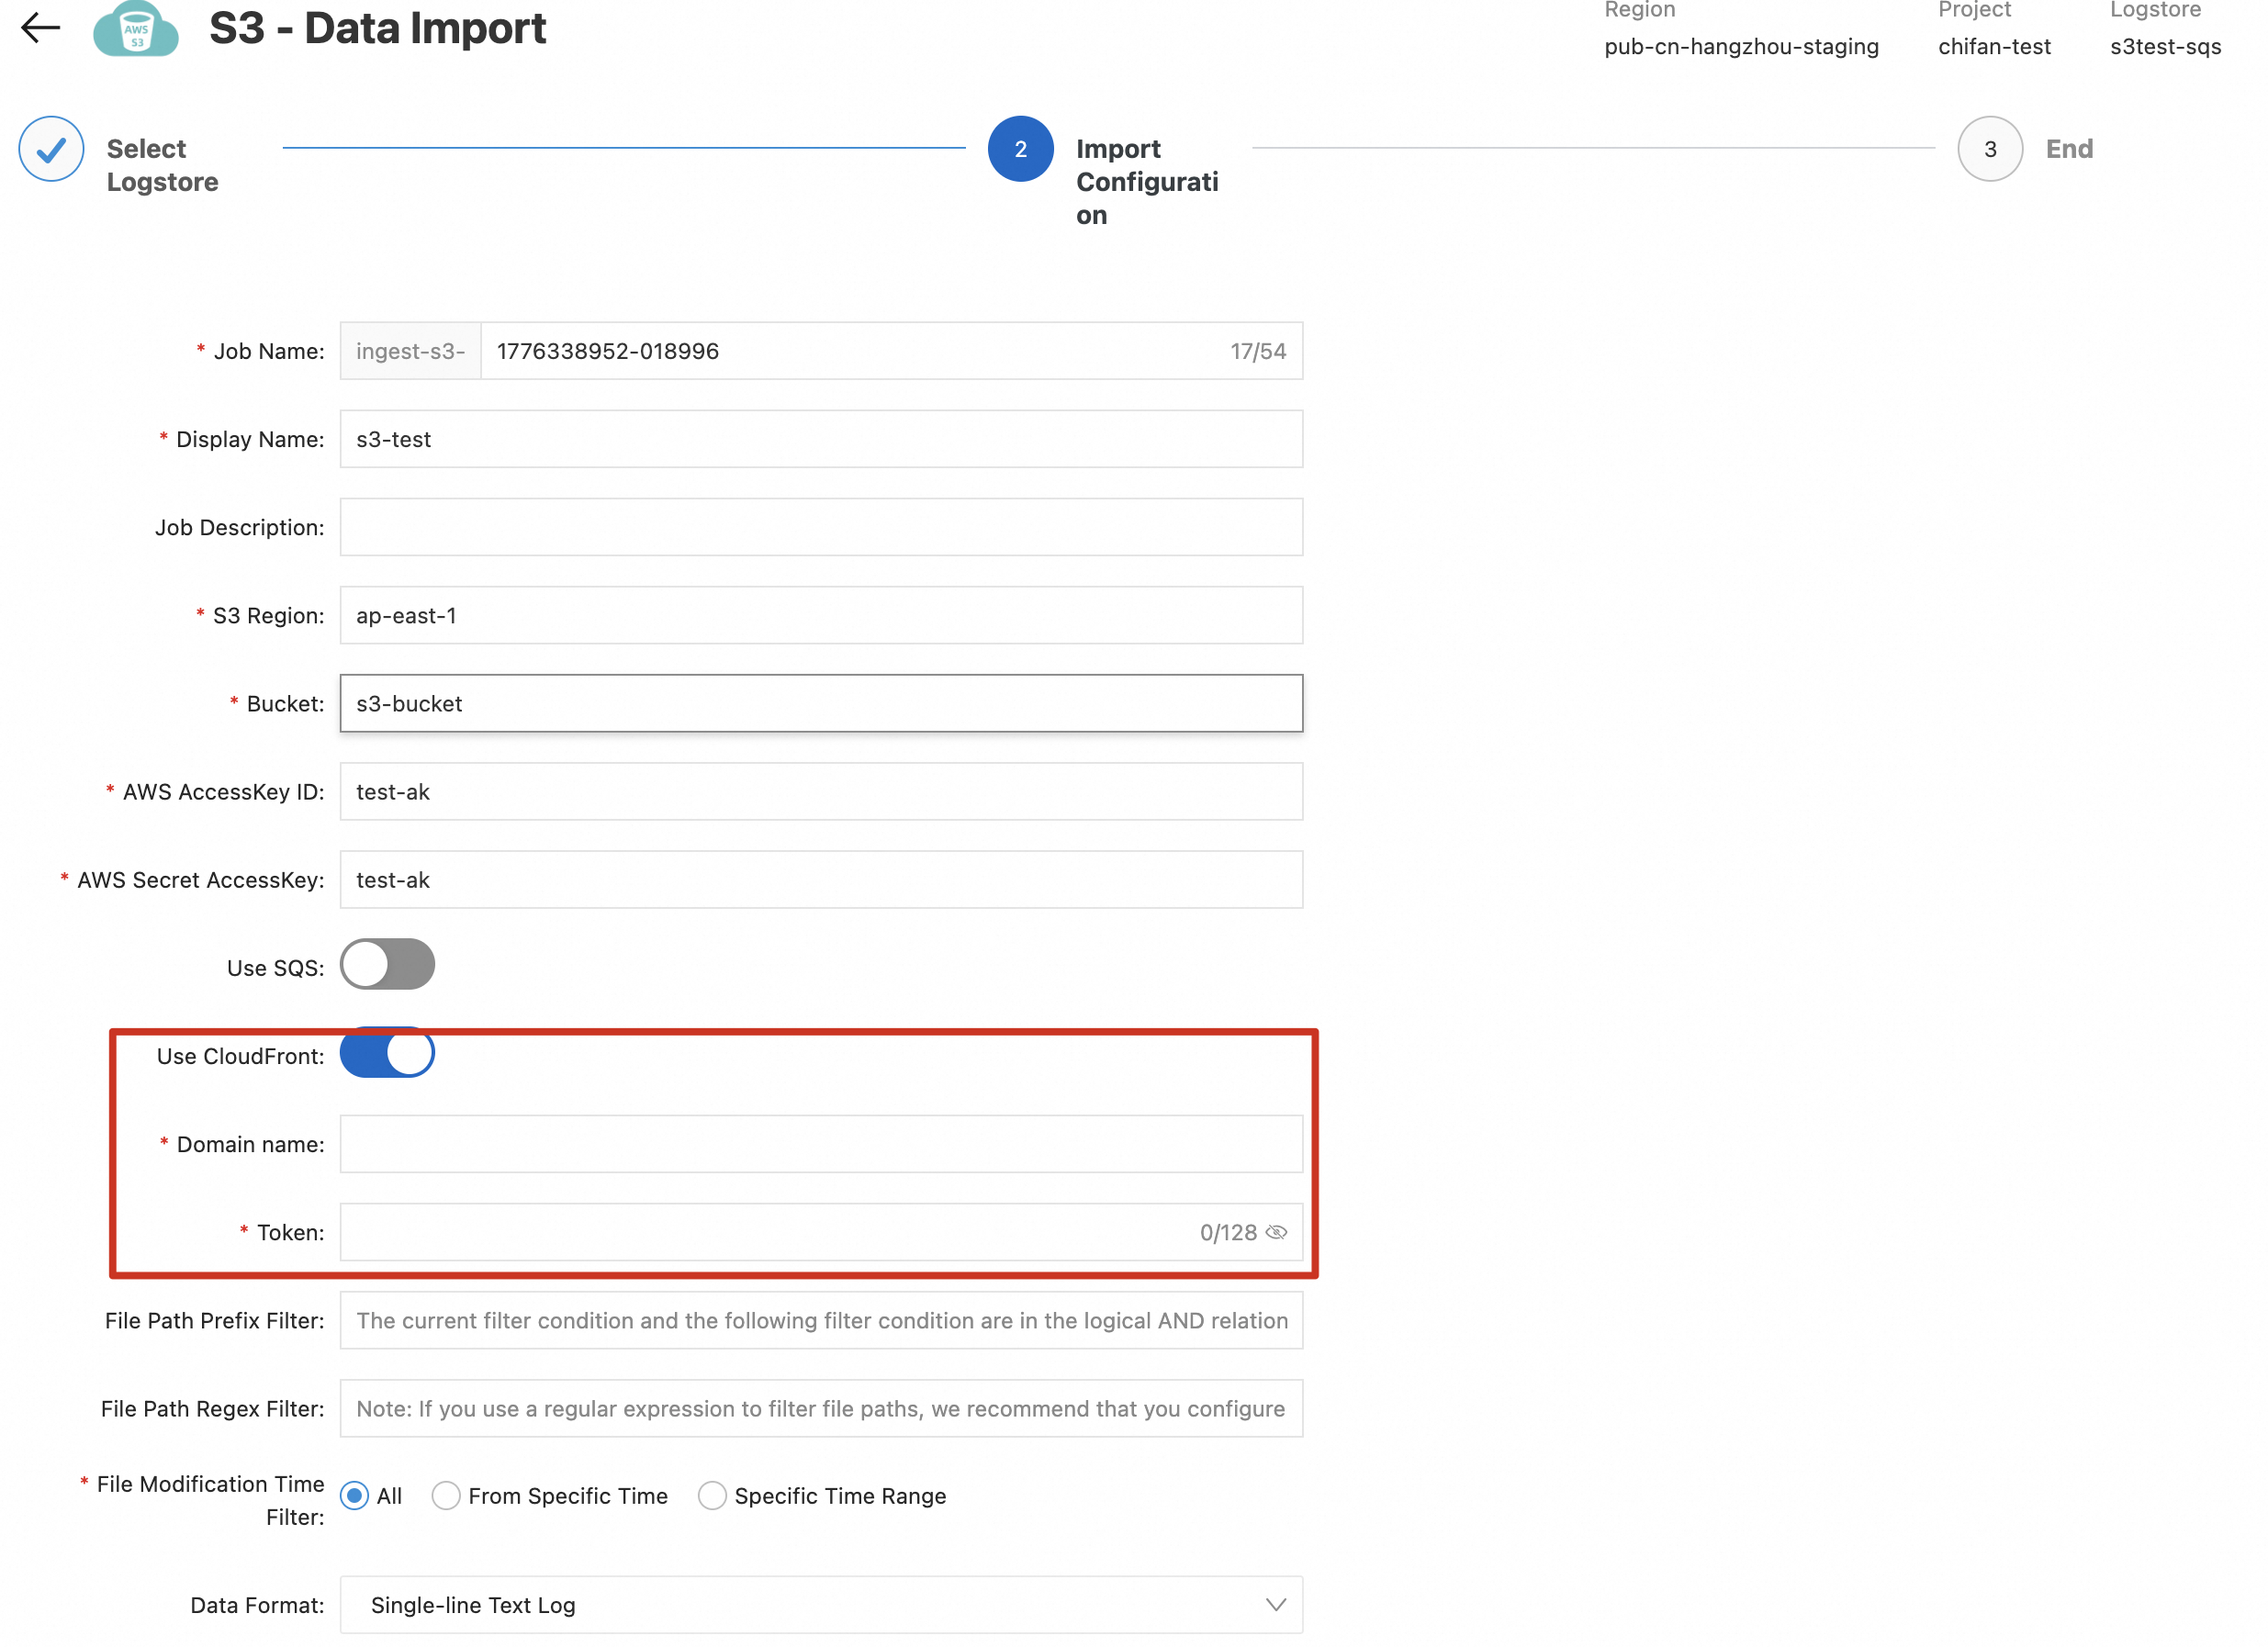Click the Job Description field
The image size is (2268, 1647).
(x=820, y=527)
